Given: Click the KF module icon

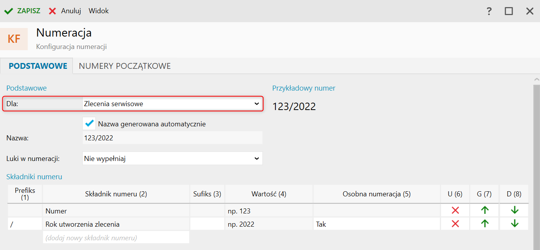Looking at the screenshot, I should pos(14,39).
